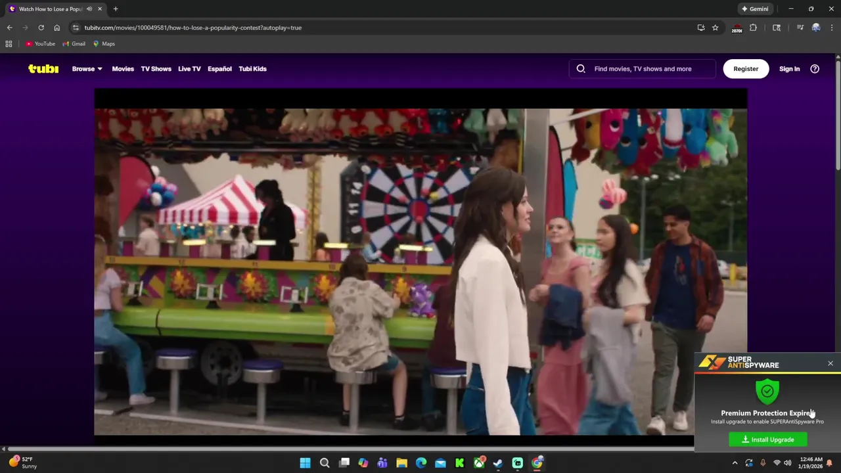Open Windows taskbar search
The height and width of the screenshot is (473, 841).
[325, 463]
